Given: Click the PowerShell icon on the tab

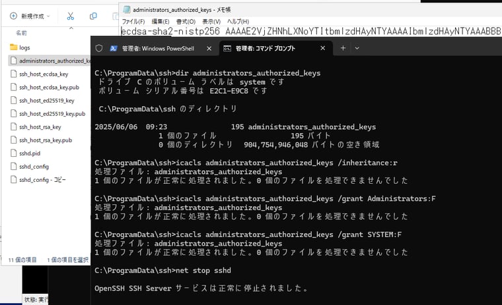Looking at the screenshot, I should tap(114, 49).
